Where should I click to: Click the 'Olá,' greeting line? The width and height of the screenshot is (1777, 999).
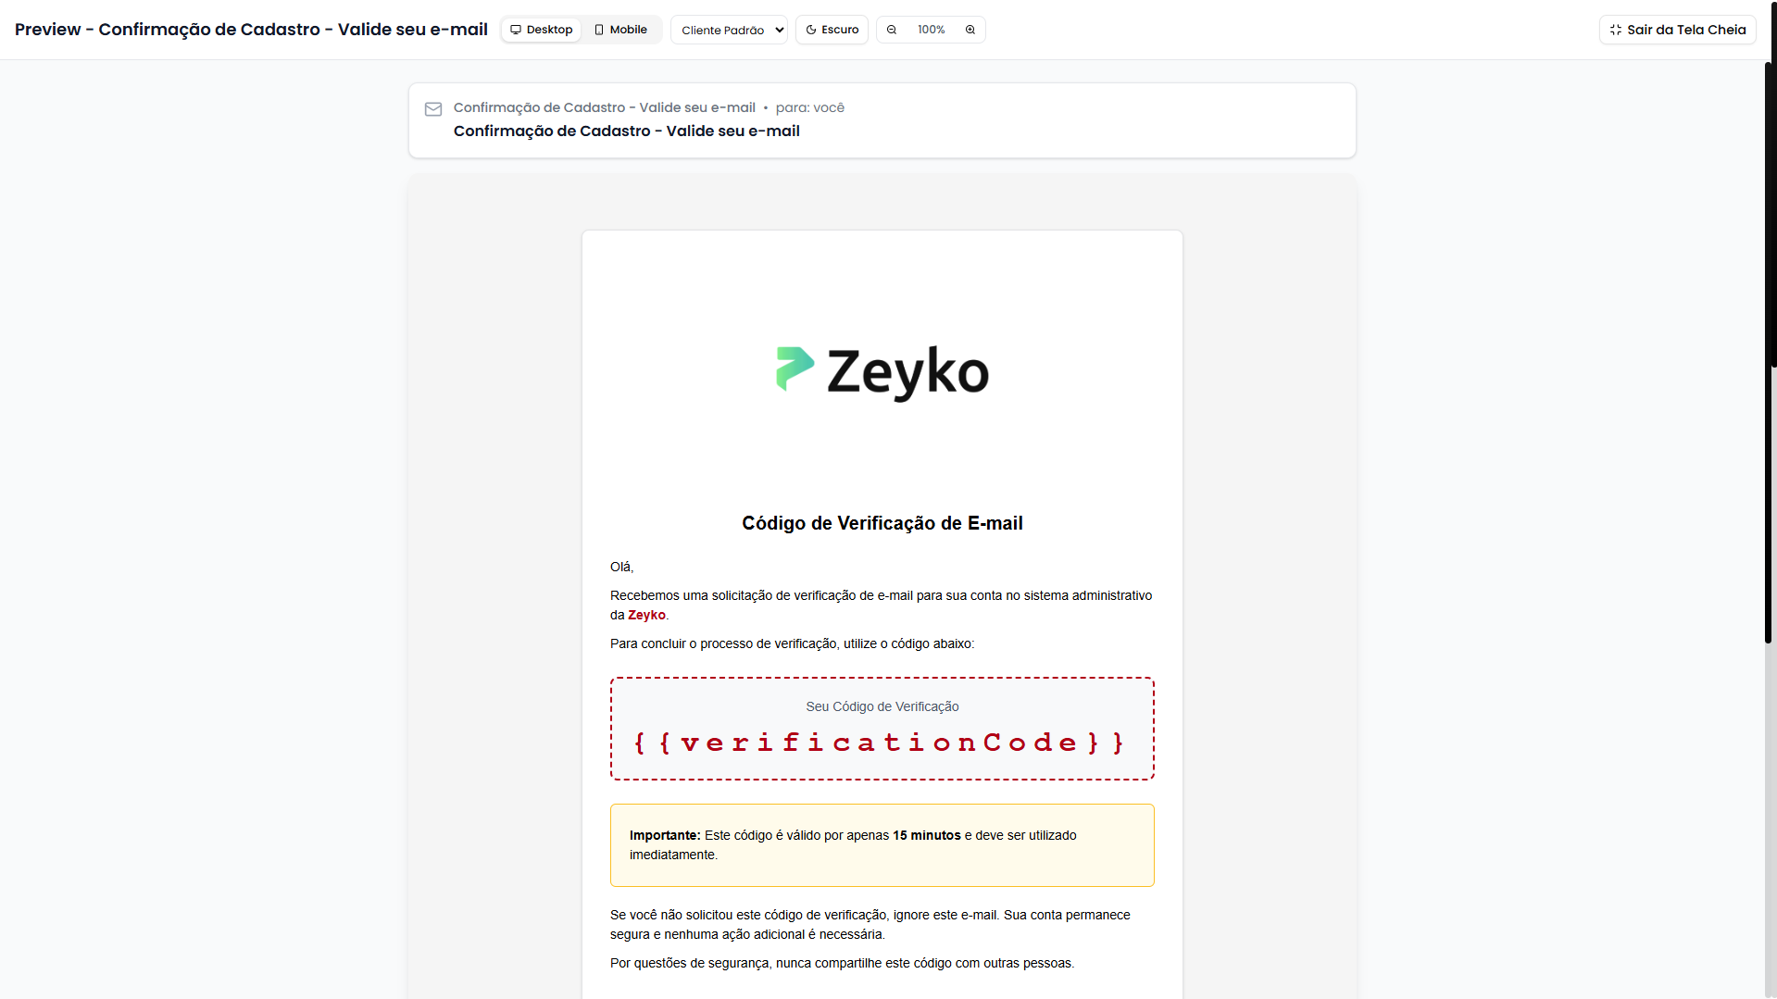point(621,567)
